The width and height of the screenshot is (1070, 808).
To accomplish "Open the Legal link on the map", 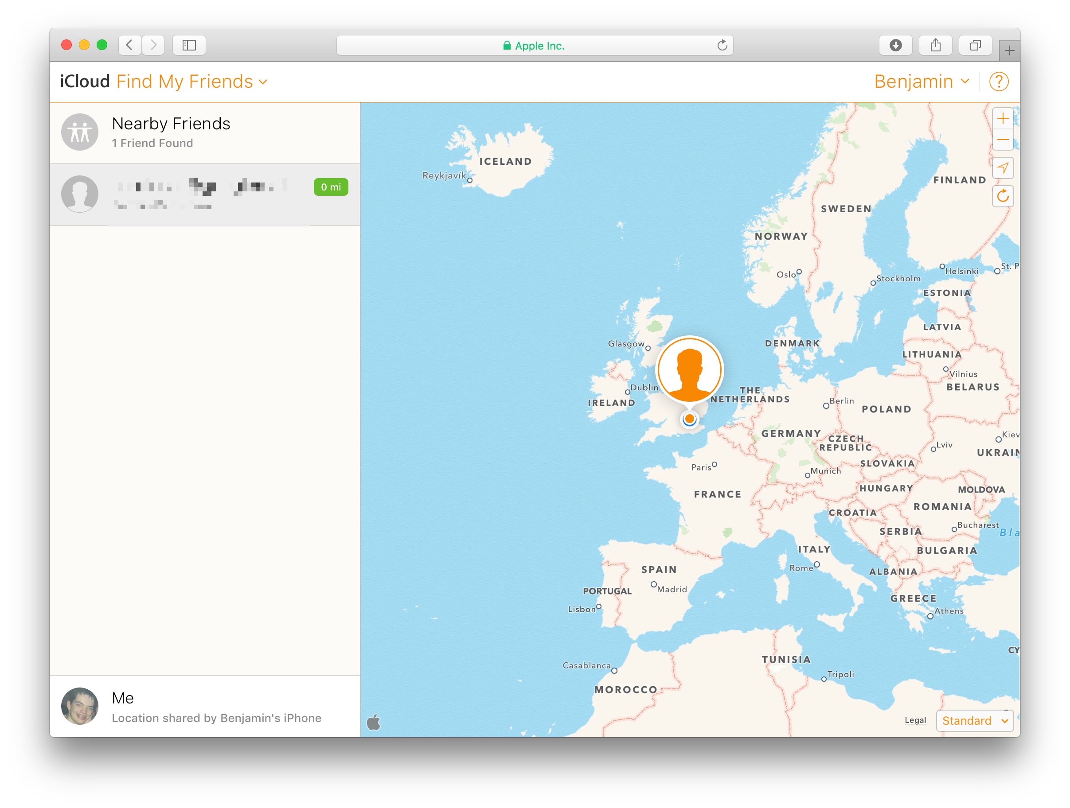I will (x=915, y=720).
